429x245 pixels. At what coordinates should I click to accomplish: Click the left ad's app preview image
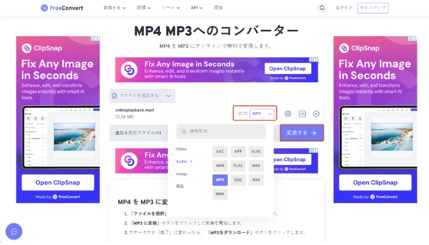point(61,137)
